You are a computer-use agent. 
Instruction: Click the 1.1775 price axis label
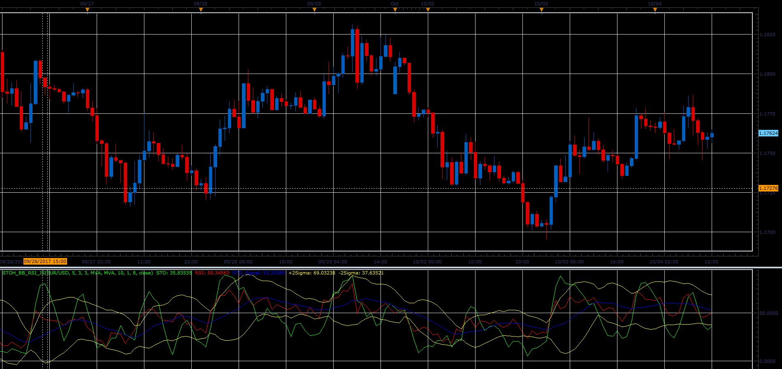[x=767, y=114]
